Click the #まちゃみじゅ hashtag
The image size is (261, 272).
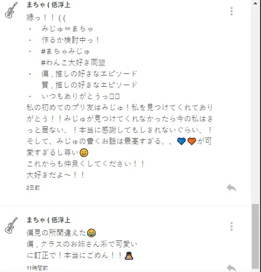point(65,51)
